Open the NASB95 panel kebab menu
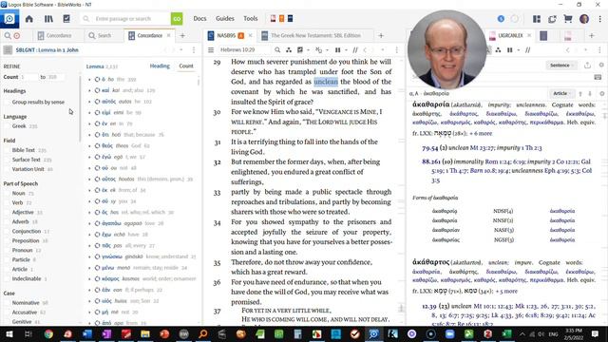The image size is (608, 342). coord(396,50)
